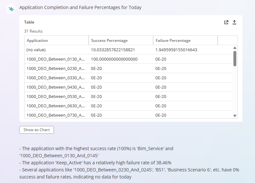Image resolution: width=255 pixels, height=183 pixels.
Task: Click the sparkle assistant avatar icon
Action: tap(11, 9)
